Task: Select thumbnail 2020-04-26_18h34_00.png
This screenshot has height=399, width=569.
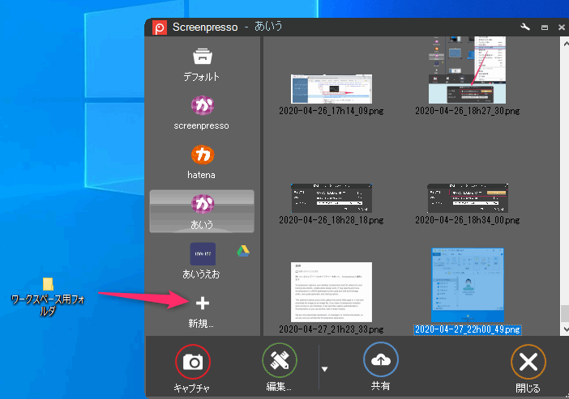Action: [x=468, y=198]
